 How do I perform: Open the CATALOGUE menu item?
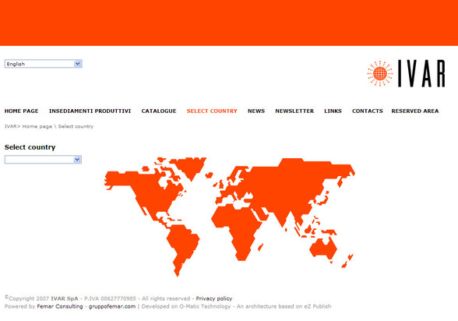point(159,111)
